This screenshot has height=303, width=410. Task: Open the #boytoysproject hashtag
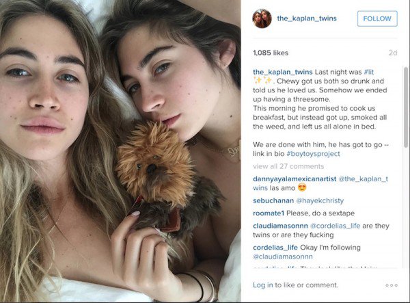(313, 154)
